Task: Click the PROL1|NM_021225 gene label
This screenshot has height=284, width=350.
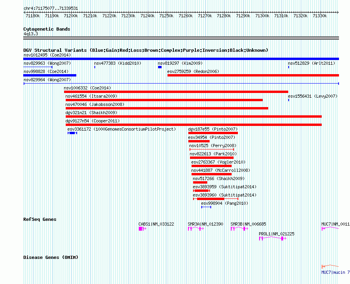Action: (x=276, y=234)
